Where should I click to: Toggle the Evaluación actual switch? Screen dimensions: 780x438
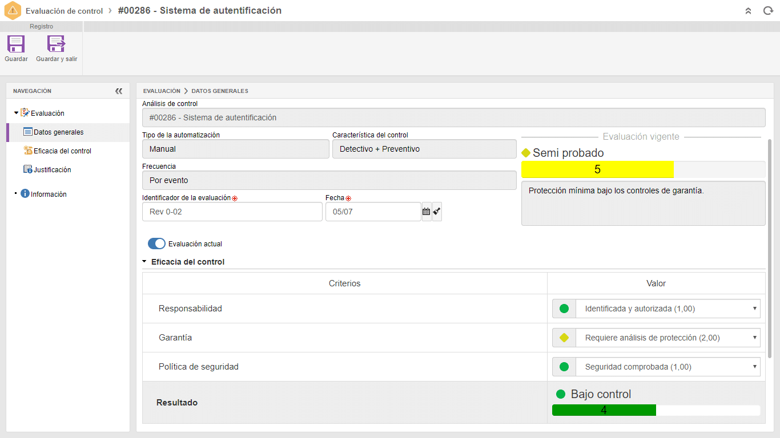156,244
